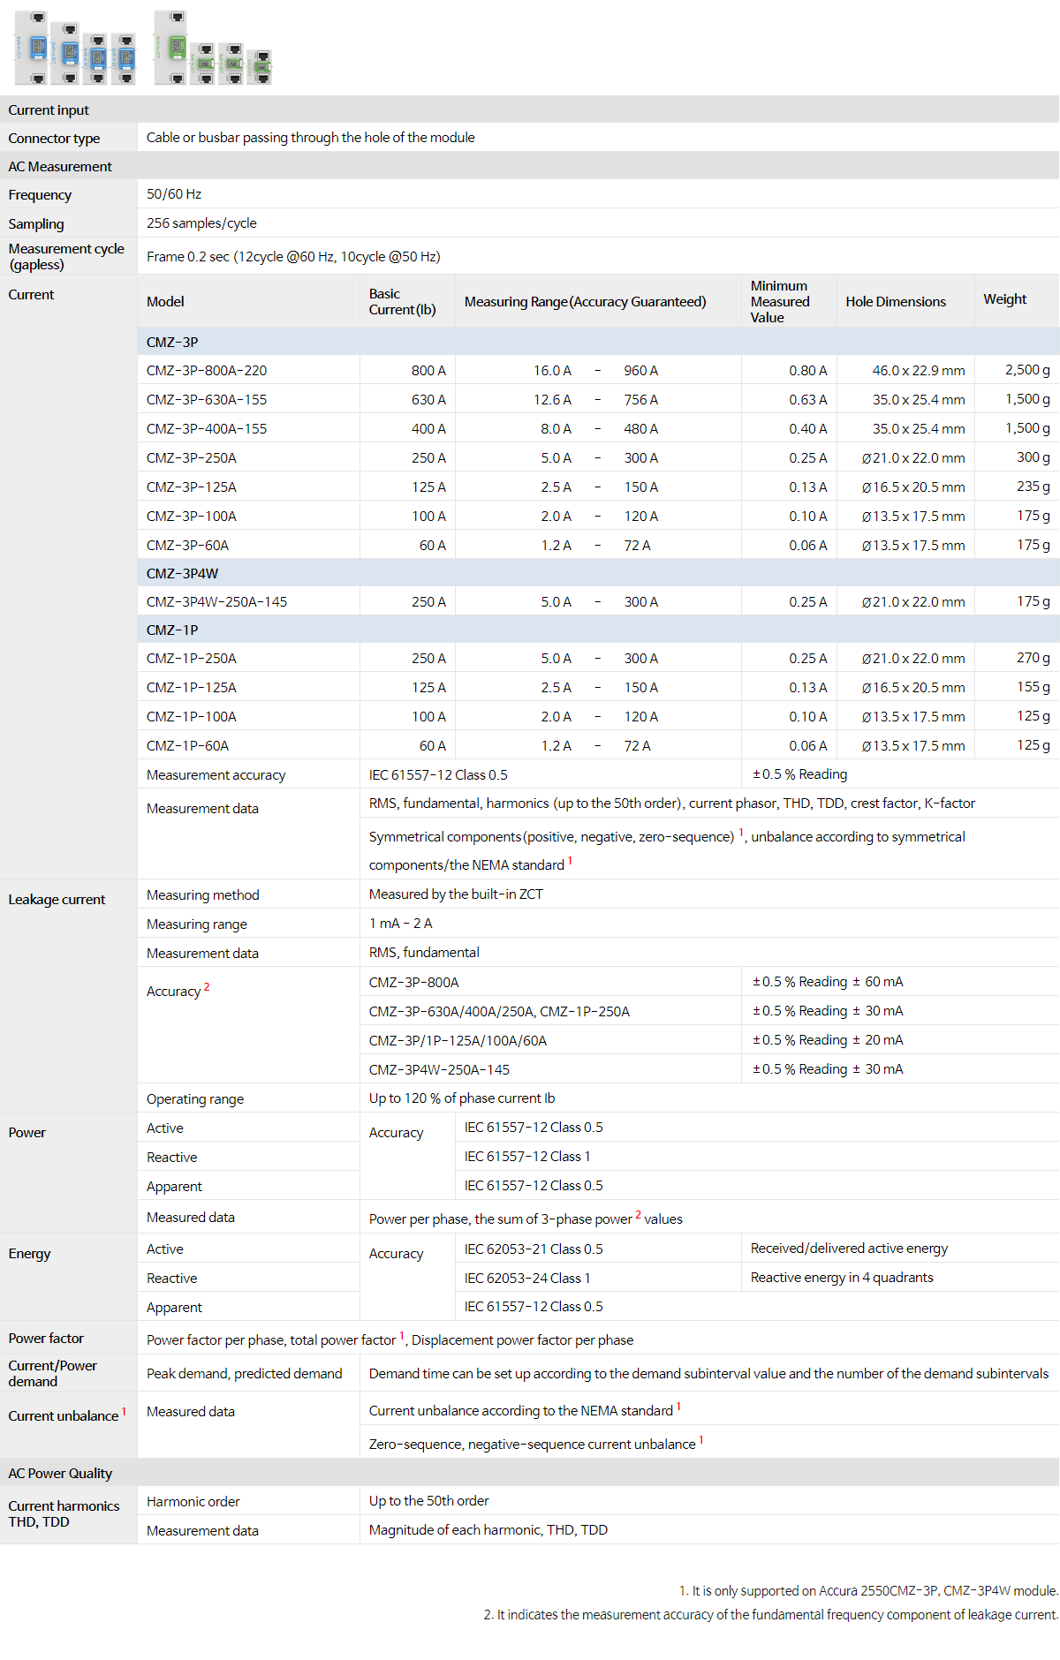Select model name "CMZ-1P-60A"
Image resolution: width=1060 pixels, height=1660 pixels.
[x=187, y=746]
